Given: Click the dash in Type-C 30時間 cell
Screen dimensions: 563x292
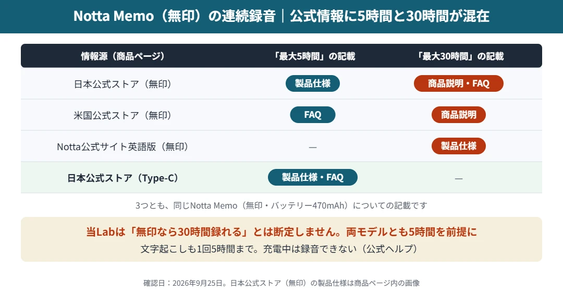Looking at the screenshot, I should coord(459,178).
